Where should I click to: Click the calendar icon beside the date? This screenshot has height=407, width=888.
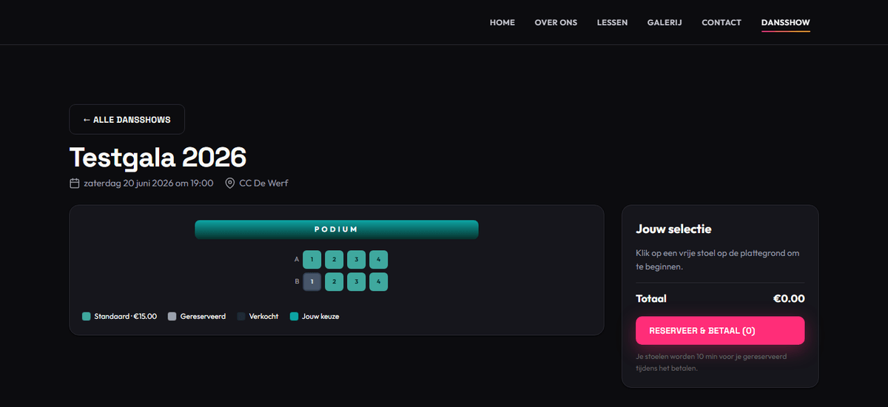click(74, 183)
